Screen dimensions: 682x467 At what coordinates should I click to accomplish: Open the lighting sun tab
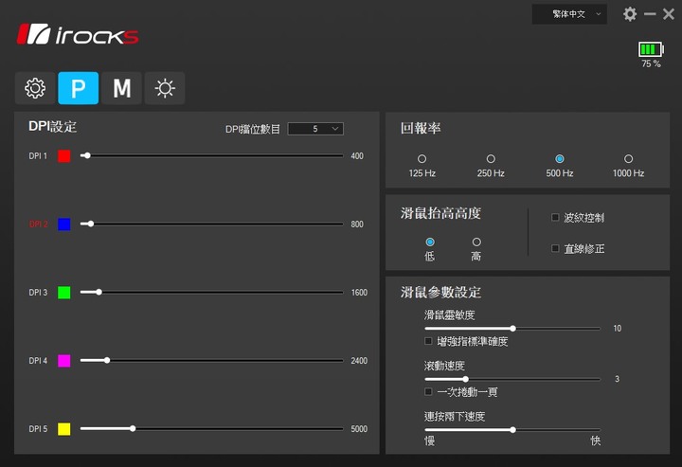coord(165,88)
